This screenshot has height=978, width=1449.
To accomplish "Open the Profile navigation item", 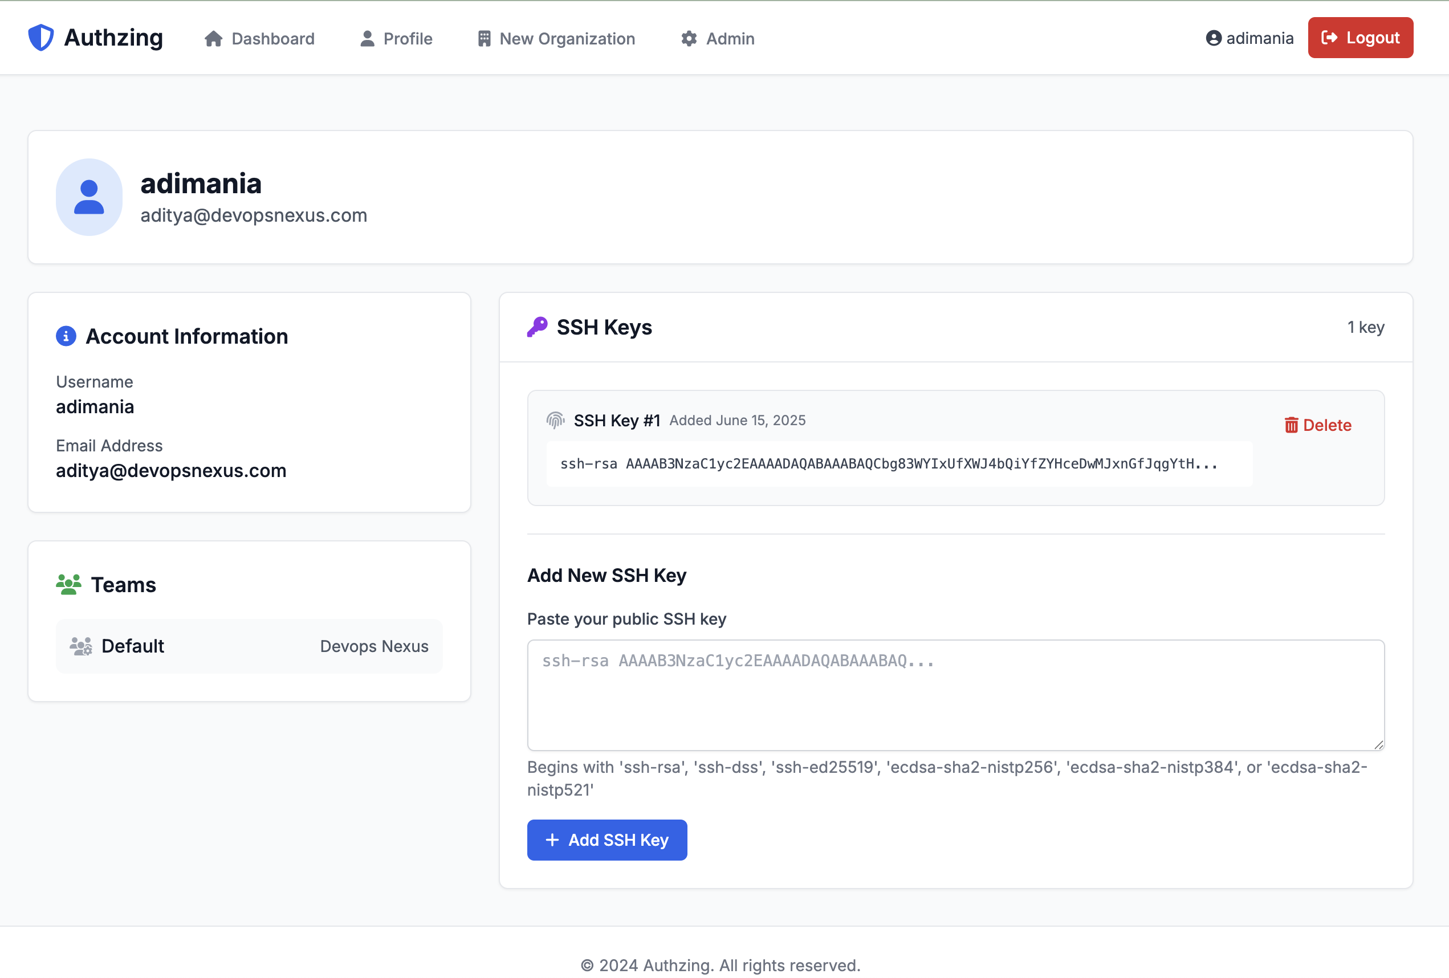I will click(397, 39).
